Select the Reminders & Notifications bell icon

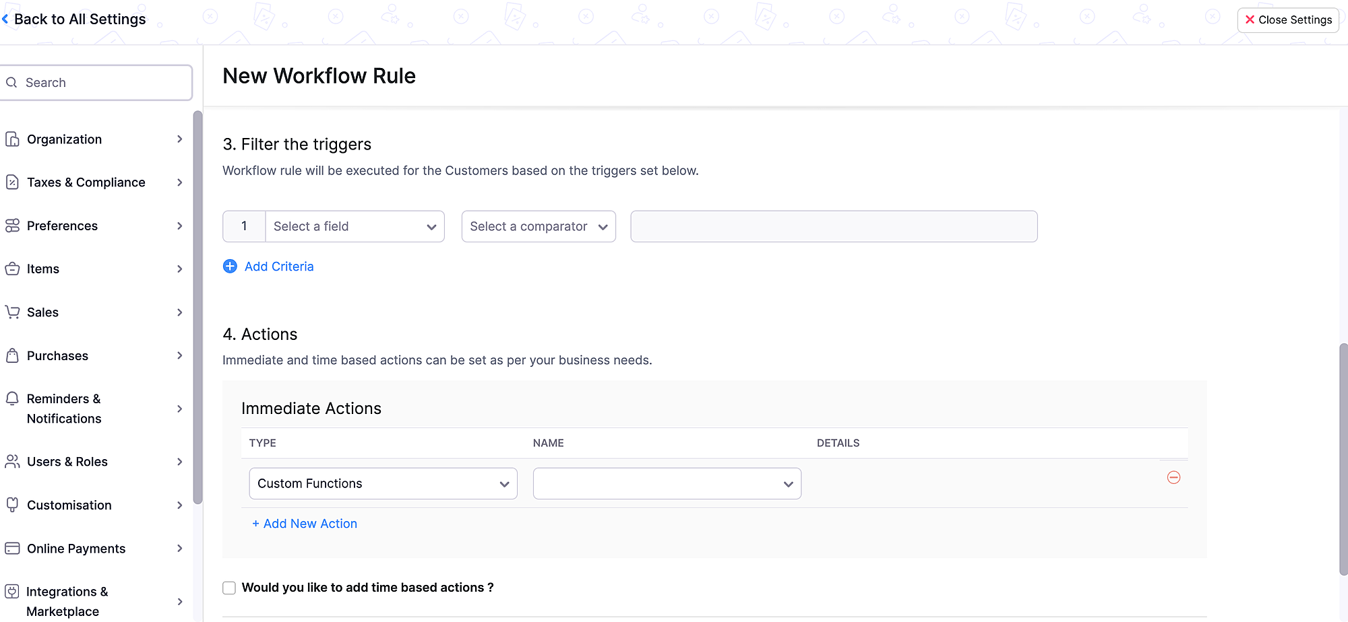pos(13,399)
